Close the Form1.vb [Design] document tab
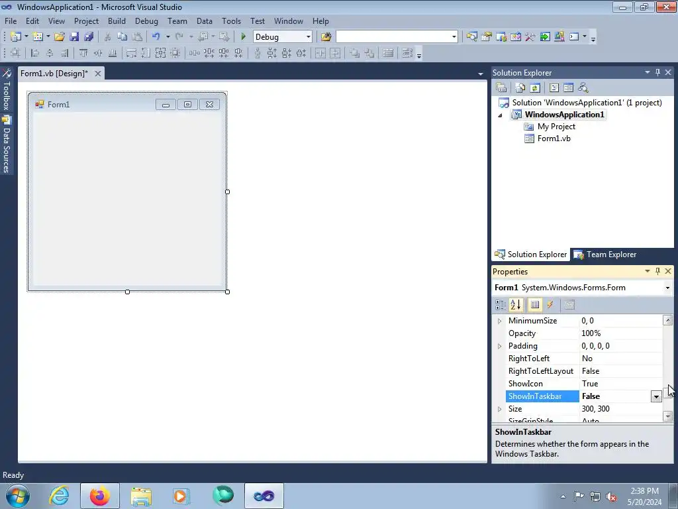The image size is (678, 509). click(x=98, y=74)
